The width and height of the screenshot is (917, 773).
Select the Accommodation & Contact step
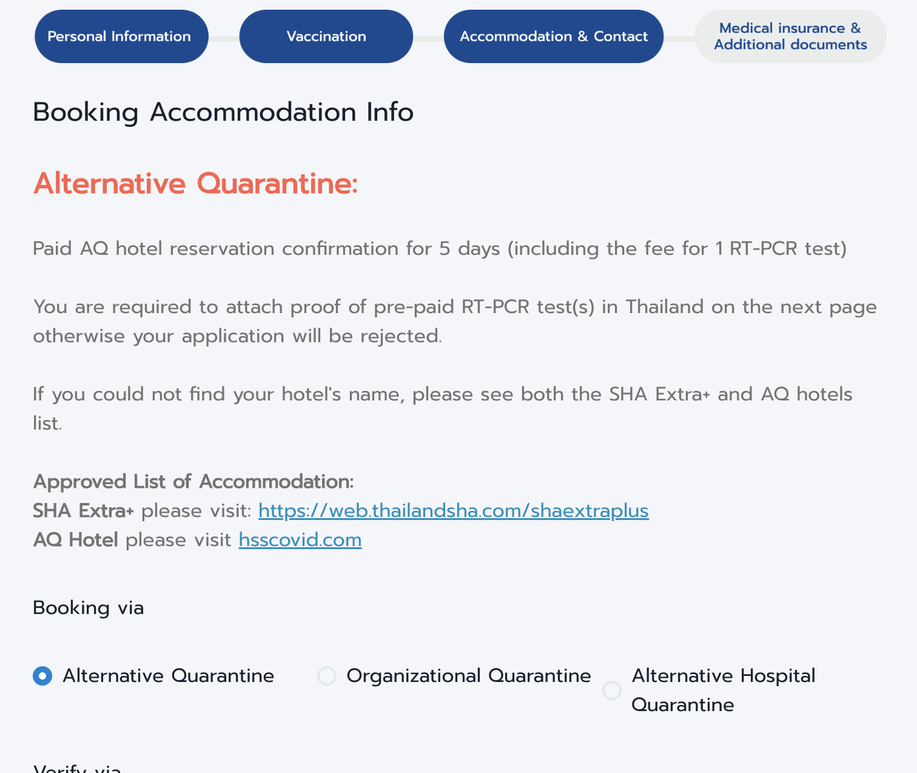point(554,36)
